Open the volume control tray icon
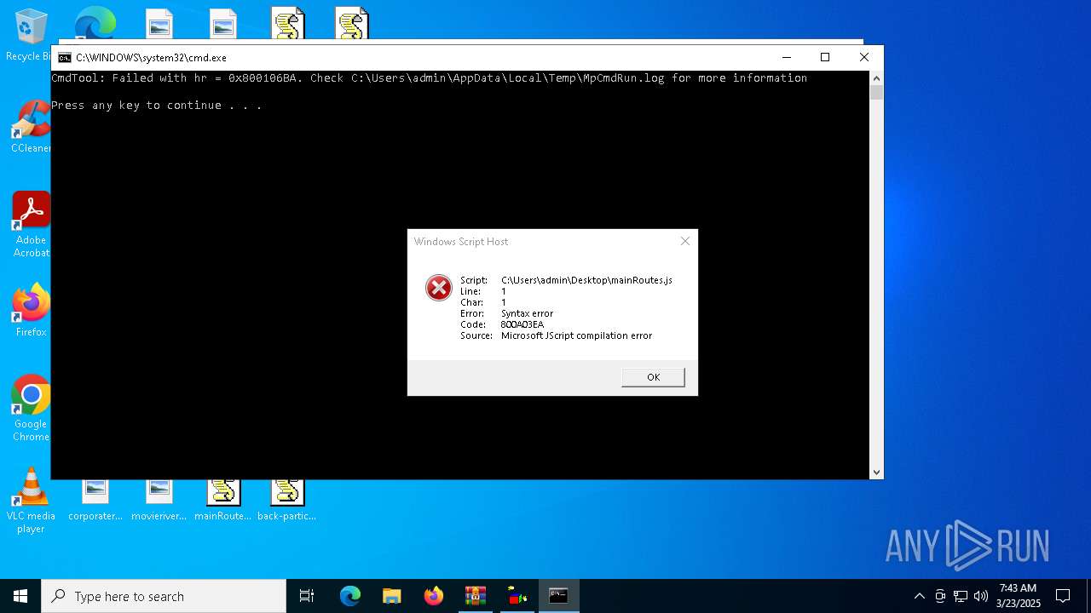Image resolution: width=1091 pixels, height=613 pixels. tap(981, 596)
